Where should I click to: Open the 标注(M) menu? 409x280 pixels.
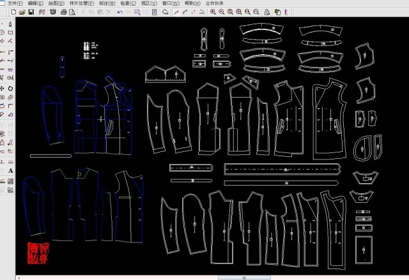point(107,3)
